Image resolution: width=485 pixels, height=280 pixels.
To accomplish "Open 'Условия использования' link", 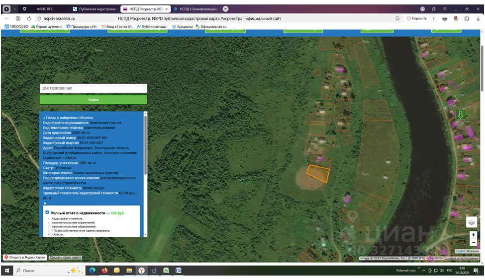I will coord(461,258).
